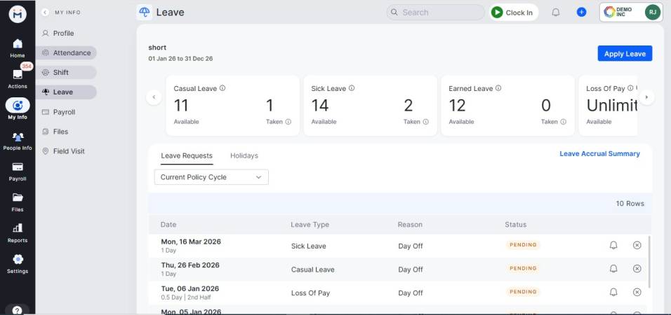
Task: Click the Apply Leave button
Action: pos(625,54)
